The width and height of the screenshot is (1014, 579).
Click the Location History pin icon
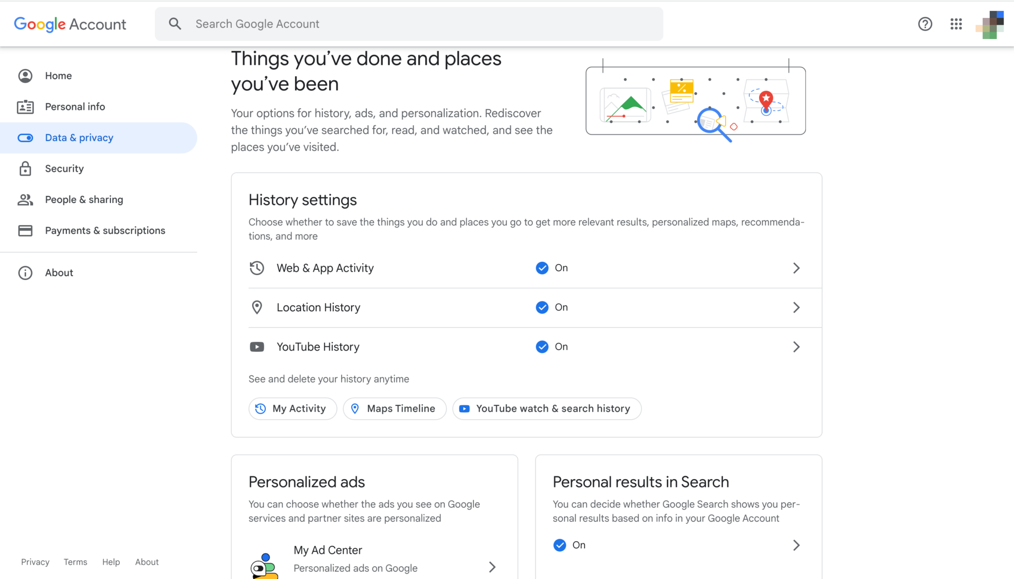[x=257, y=307]
